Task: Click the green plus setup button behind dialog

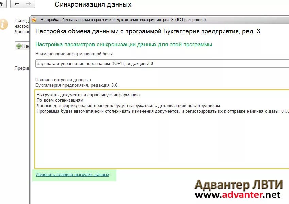Action: click(x=22, y=46)
